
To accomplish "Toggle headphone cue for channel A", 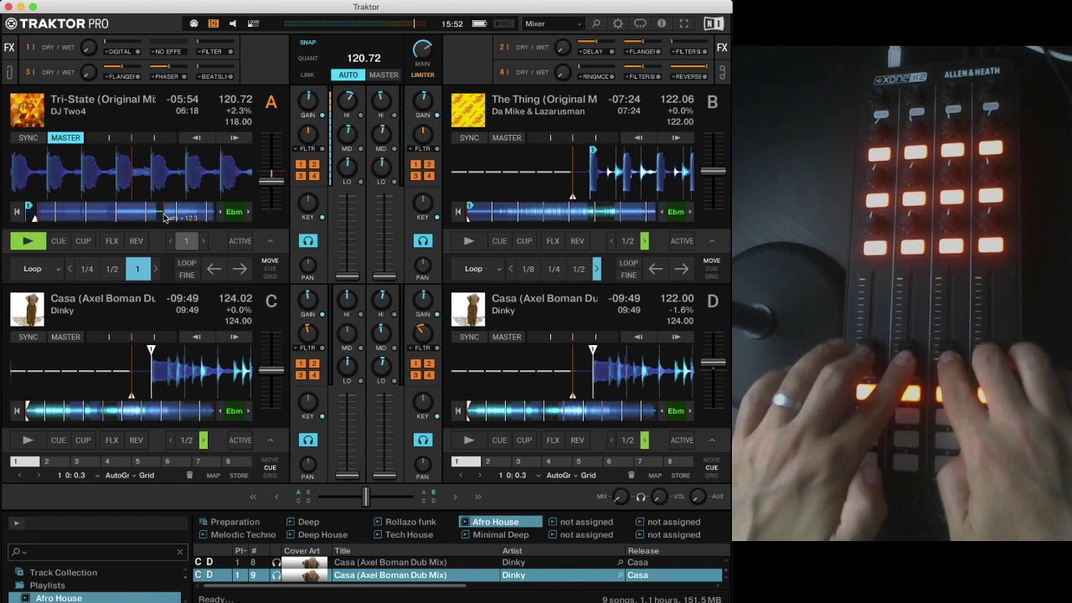I will pos(308,241).
